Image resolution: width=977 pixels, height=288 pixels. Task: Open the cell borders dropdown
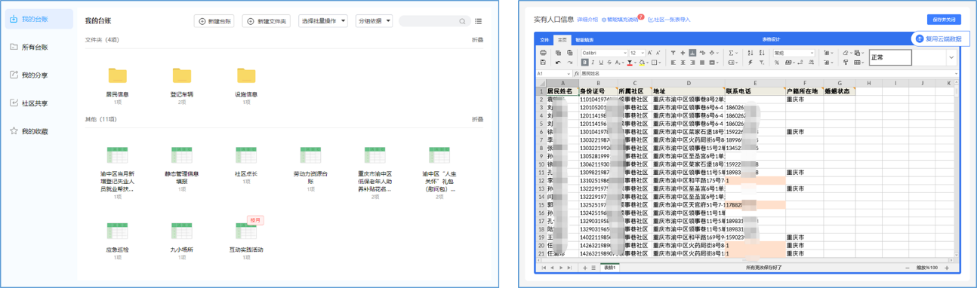656,63
